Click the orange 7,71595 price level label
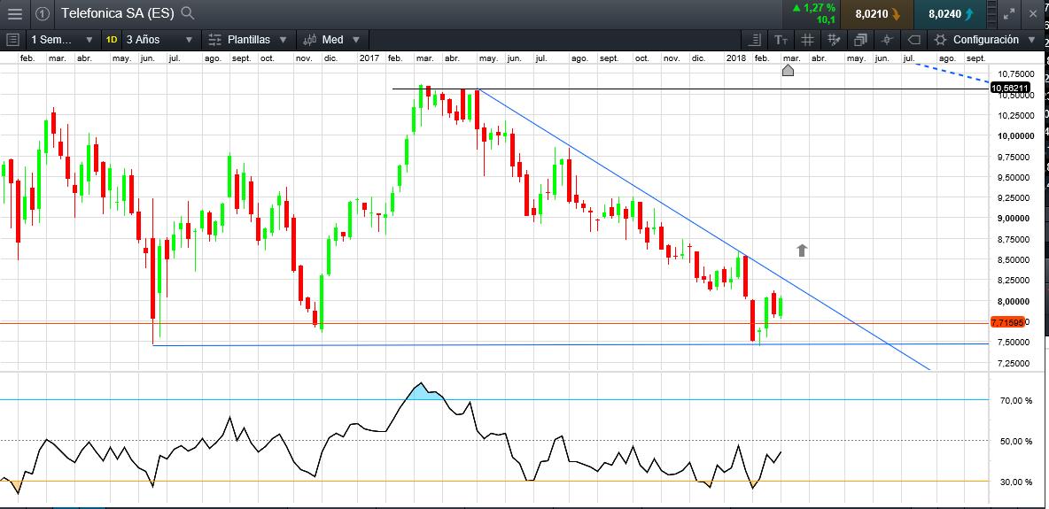Image resolution: width=1049 pixels, height=509 pixels. [x=1008, y=323]
